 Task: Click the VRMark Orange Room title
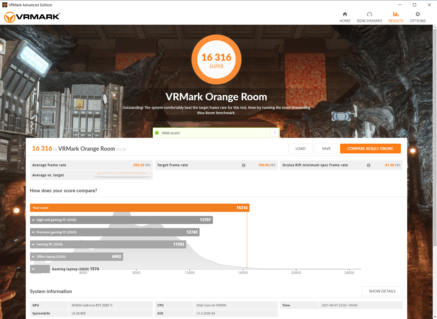point(216,97)
